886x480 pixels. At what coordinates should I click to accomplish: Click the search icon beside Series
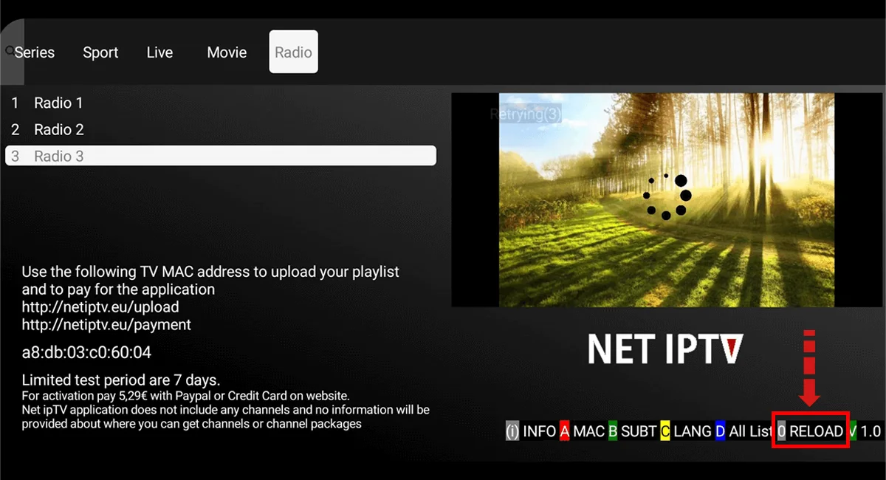[10, 51]
